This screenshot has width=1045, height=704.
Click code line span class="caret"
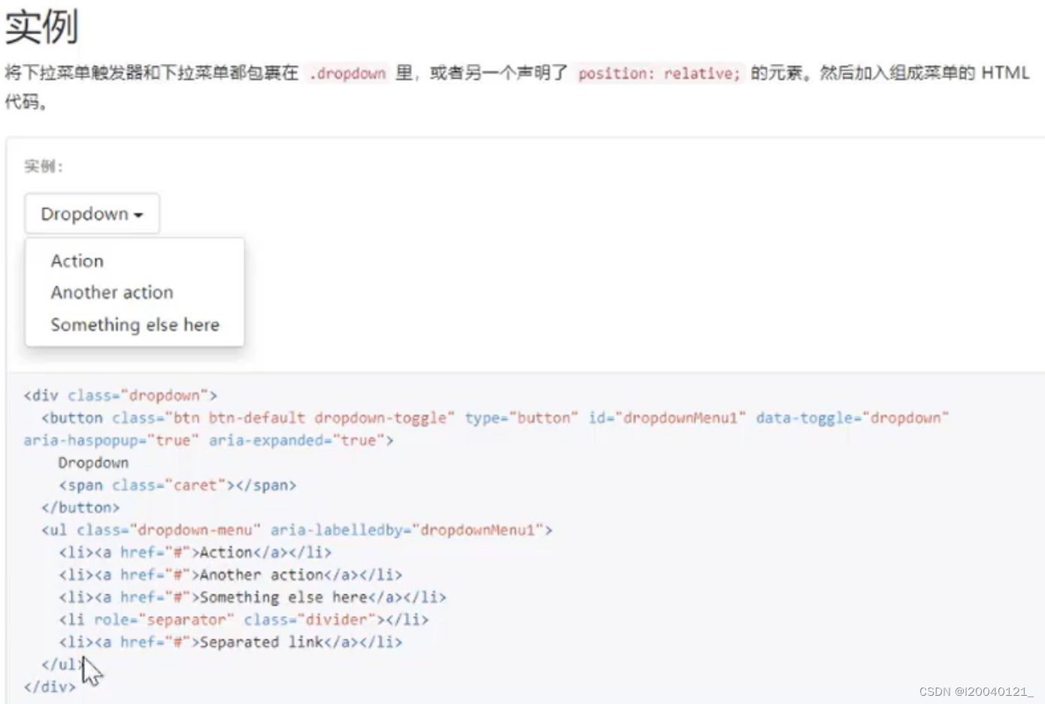pyautogui.click(x=177, y=485)
